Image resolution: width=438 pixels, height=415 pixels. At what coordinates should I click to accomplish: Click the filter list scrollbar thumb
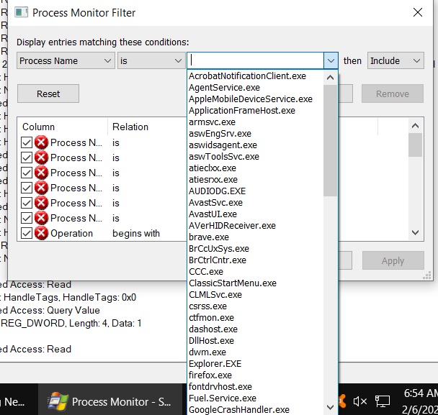click(416, 145)
